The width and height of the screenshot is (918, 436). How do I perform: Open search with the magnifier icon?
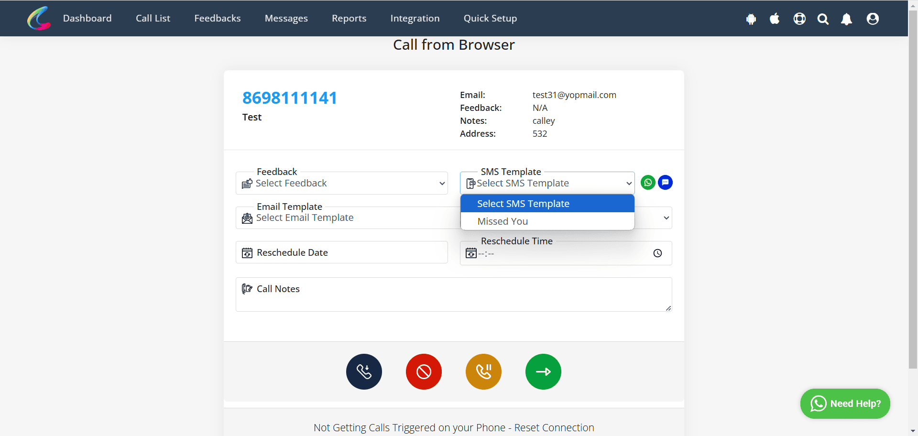(823, 19)
